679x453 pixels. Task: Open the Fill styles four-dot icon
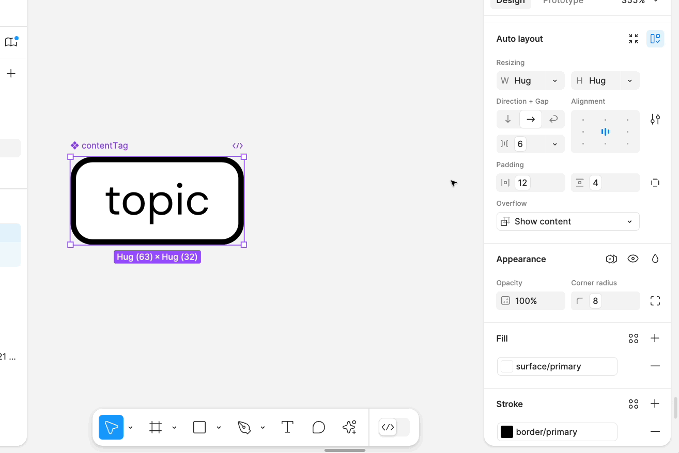tap(634, 338)
